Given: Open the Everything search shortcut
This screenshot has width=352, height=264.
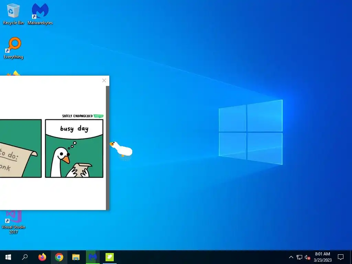Looking at the screenshot, I should click(x=13, y=48).
